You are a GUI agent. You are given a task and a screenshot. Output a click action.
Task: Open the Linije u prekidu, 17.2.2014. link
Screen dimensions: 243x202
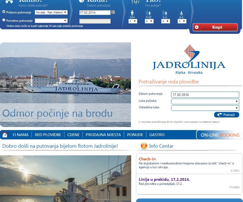point(164,180)
